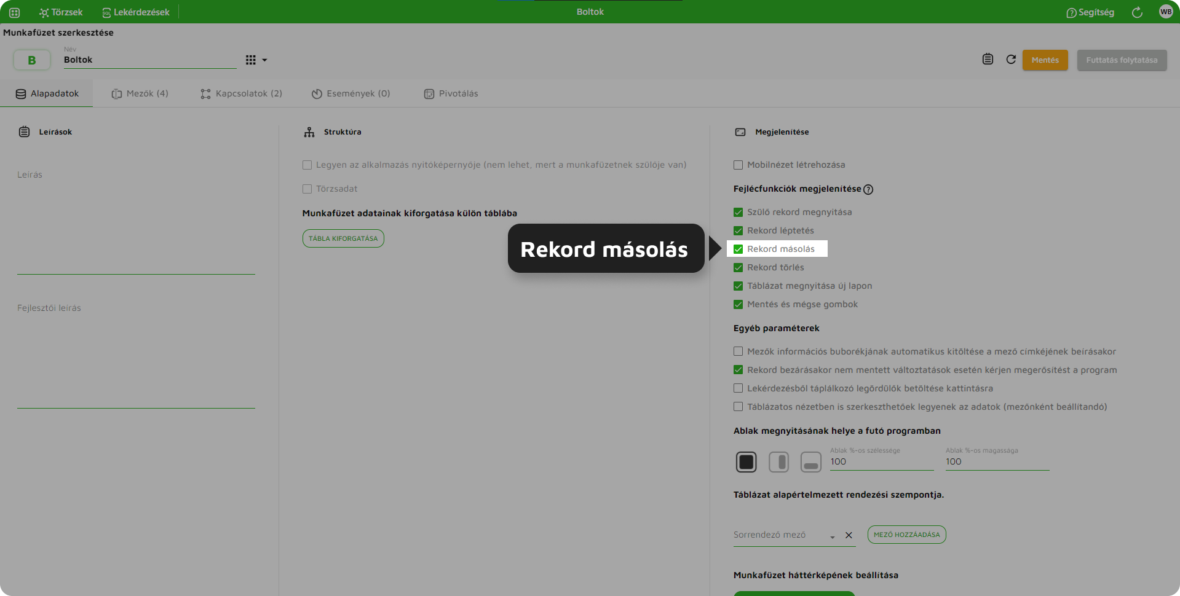Uncheck Rekord törlés
1180x596 pixels.
coord(738,267)
